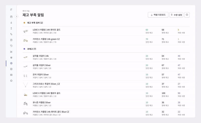Expand the sidebar with chevron arrow
The image size is (201, 123).
(x=17, y=16)
